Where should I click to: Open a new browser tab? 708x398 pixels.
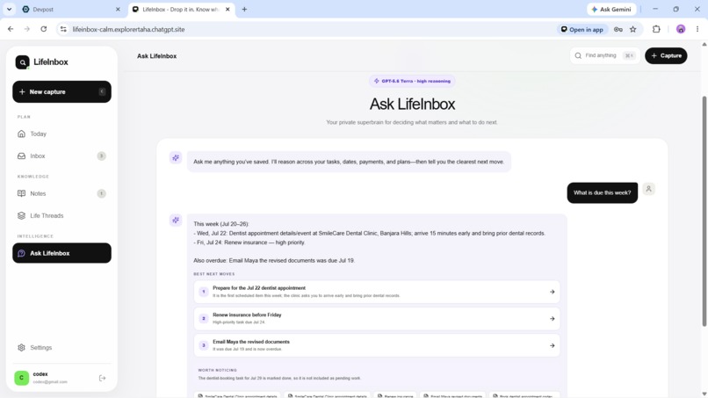click(244, 9)
